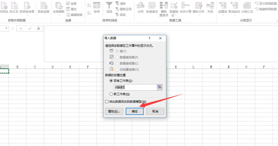Expand 全部刷新 (Refresh All) dropdown
Viewport: 278px width, 146px height.
tap(59, 15)
